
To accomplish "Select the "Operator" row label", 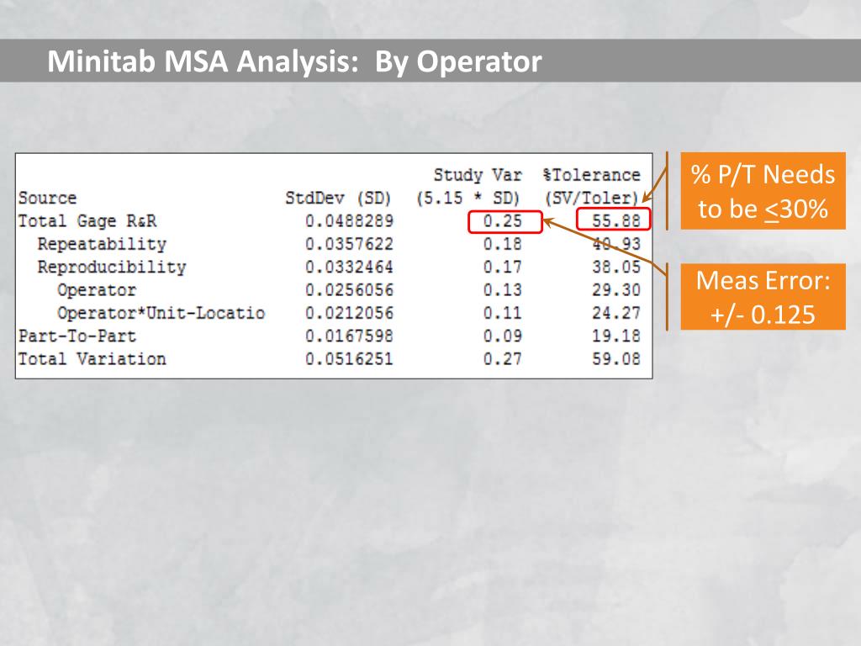I will 96,290.
